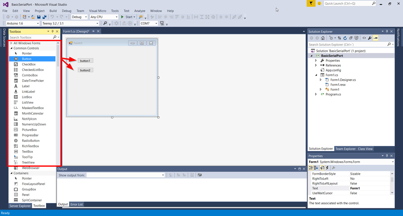Open Properties wrench icon in Solution Explorer

pos(370,38)
